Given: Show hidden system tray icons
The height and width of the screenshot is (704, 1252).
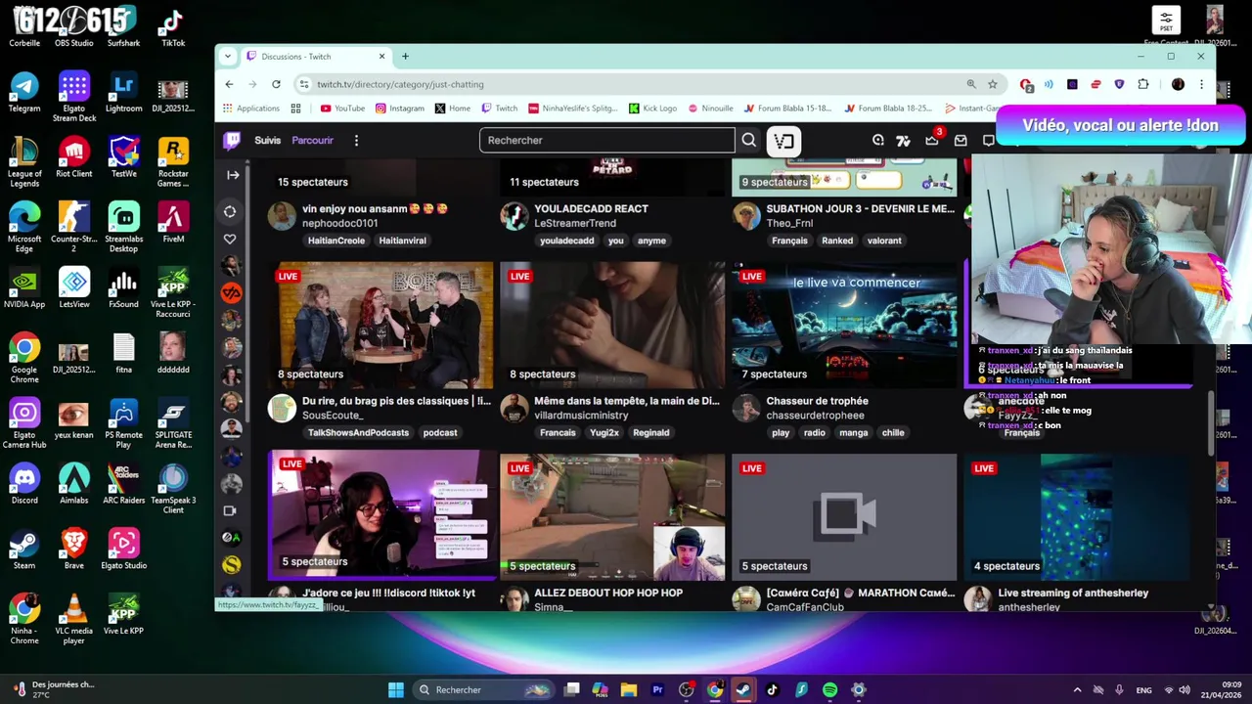Looking at the screenshot, I should [x=1077, y=690].
